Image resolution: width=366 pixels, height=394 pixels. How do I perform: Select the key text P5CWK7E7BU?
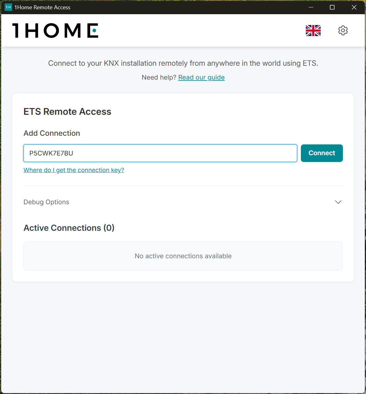[x=51, y=153]
